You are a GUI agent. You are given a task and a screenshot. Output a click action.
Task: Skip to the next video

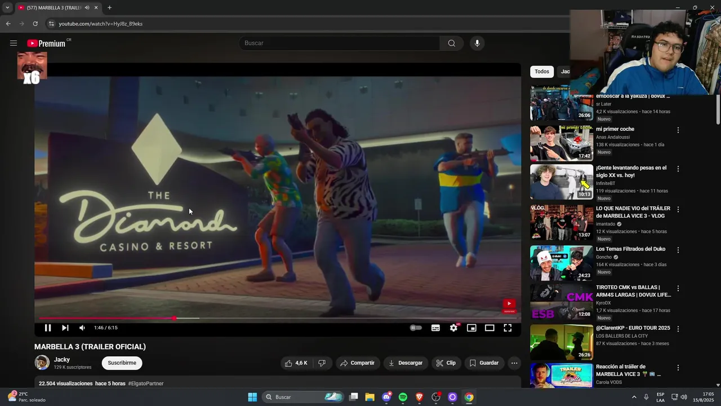pyautogui.click(x=65, y=328)
